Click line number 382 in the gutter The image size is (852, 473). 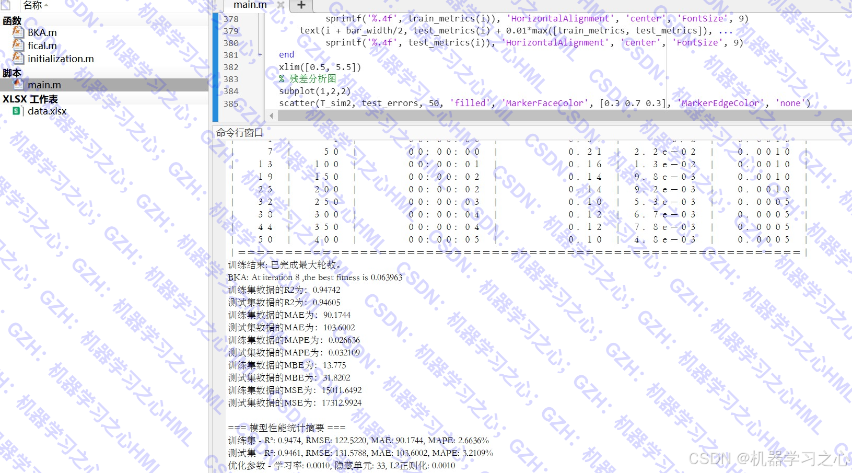tap(231, 67)
